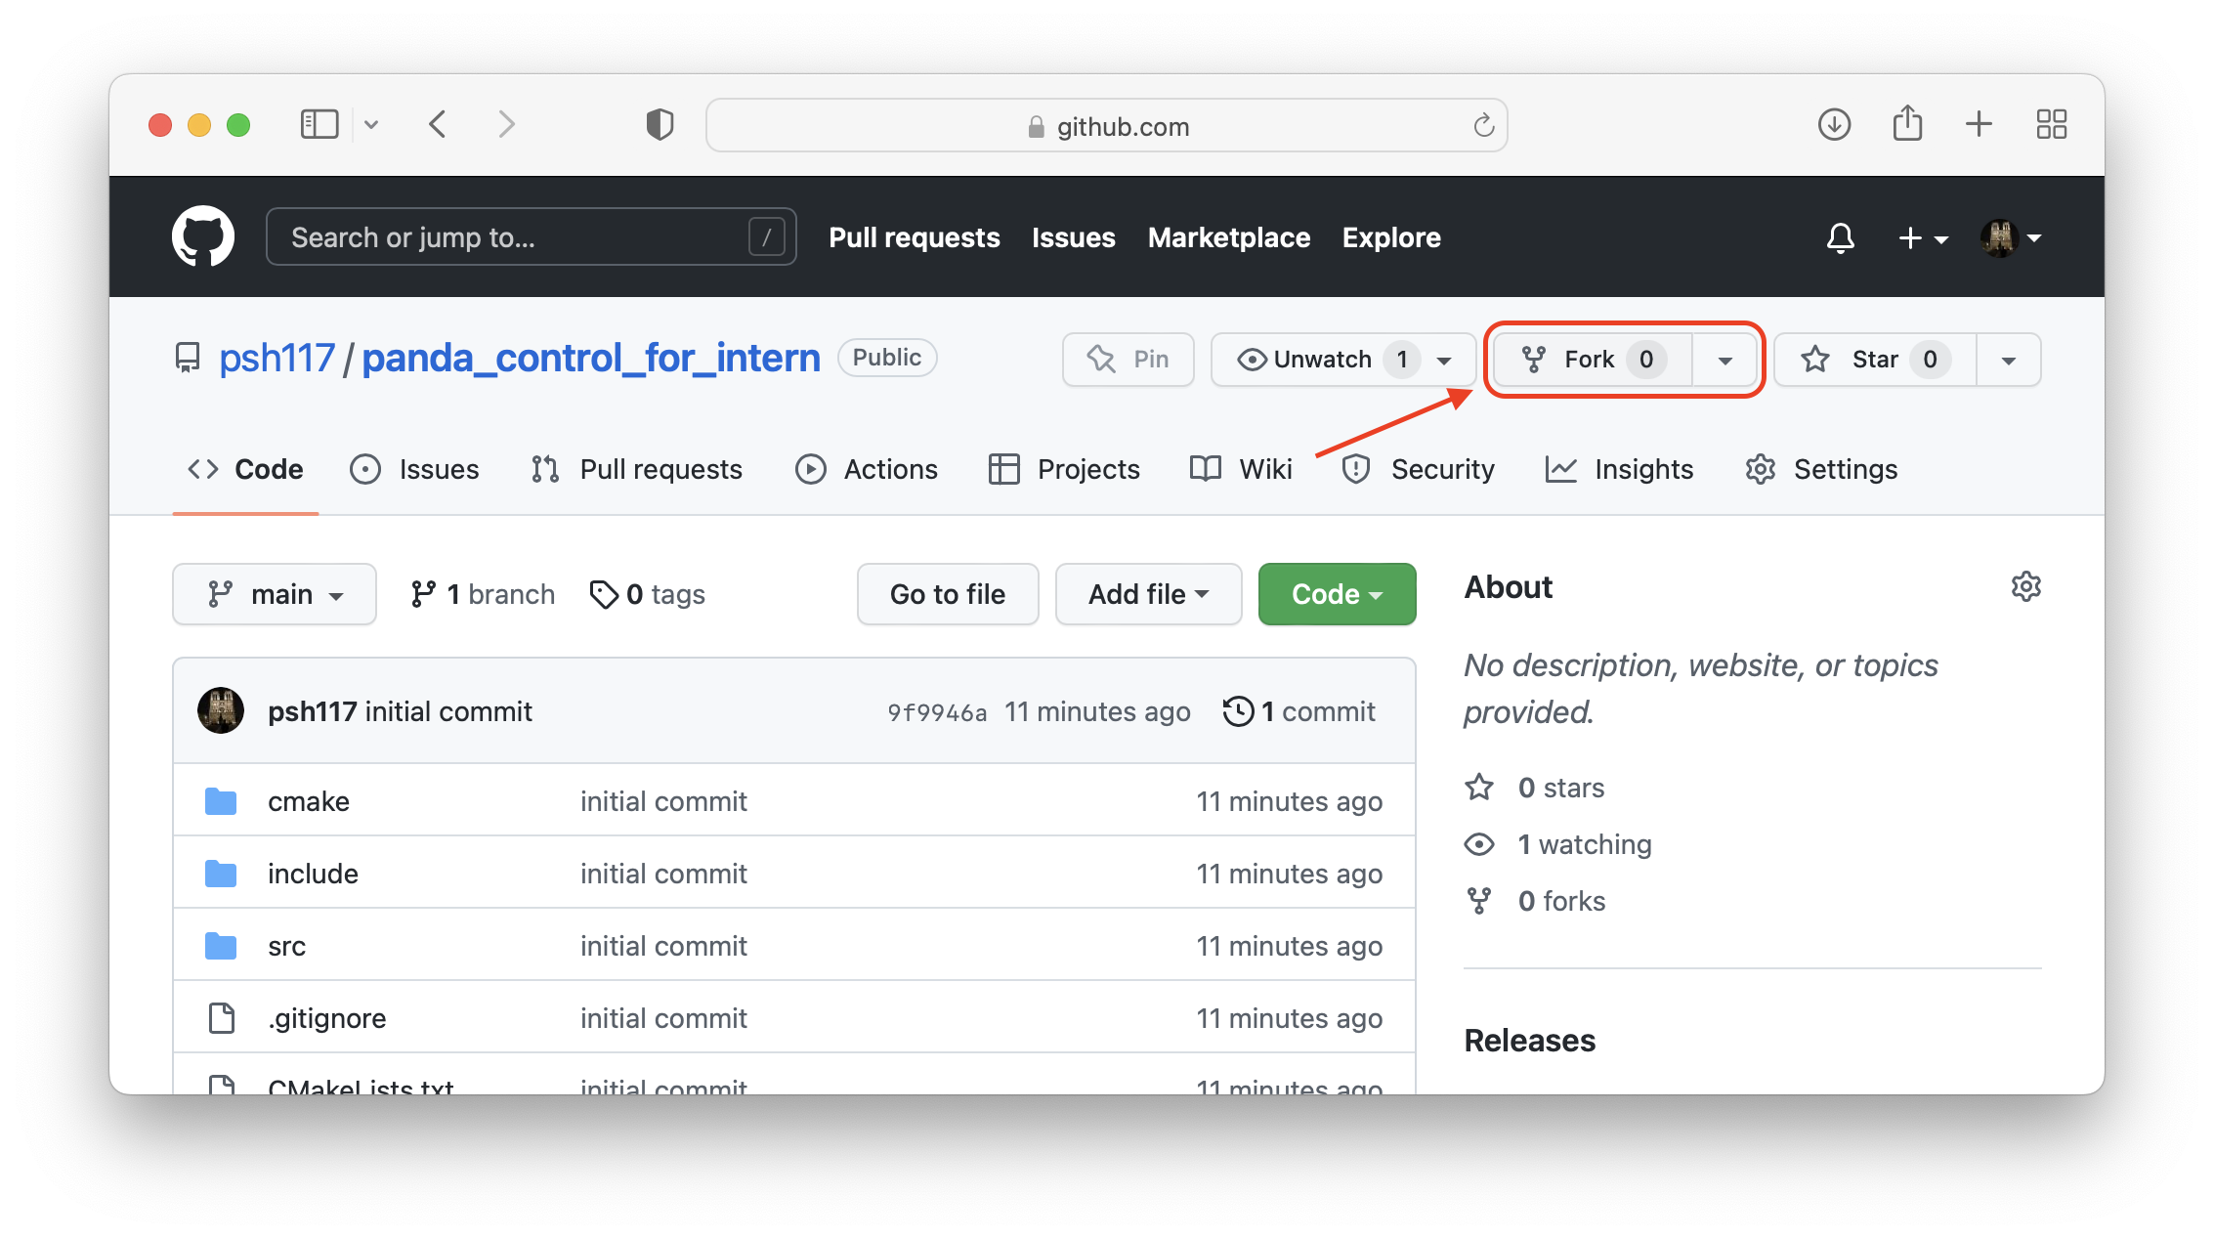2214x1239 pixels.
Task: Show the Safari tab overview grid
Action: coord(2051,124)
